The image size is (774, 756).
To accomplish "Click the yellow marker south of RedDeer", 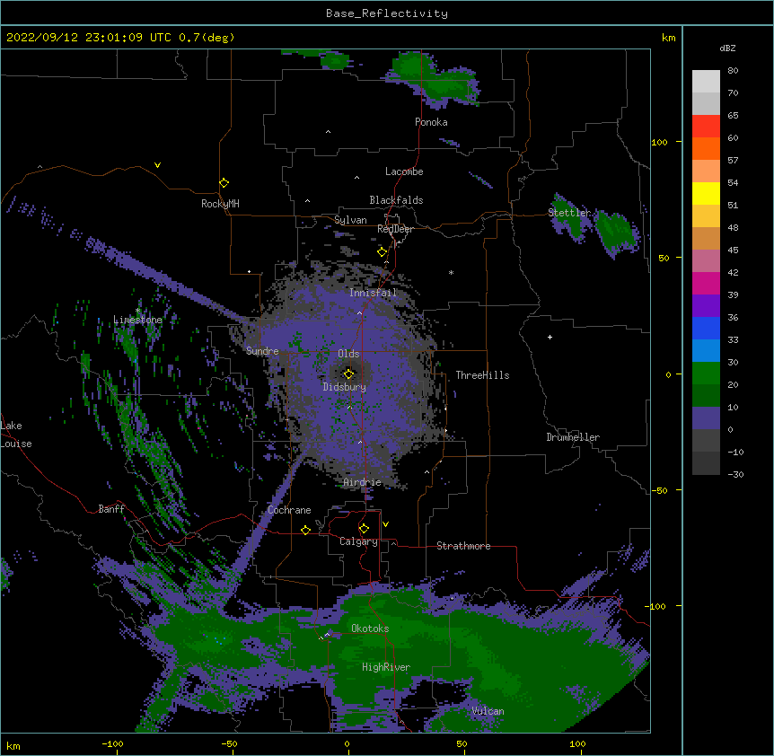I will pos(382,252).
